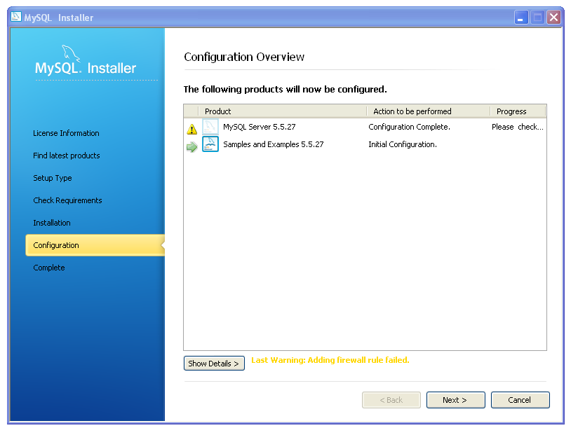Click the Progress column header
Viewport: 571px width, 428px height.
518,111
